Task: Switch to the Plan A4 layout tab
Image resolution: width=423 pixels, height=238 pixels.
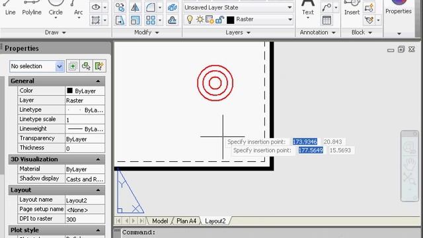Action: pyautogui.click(x=186, y=221)
